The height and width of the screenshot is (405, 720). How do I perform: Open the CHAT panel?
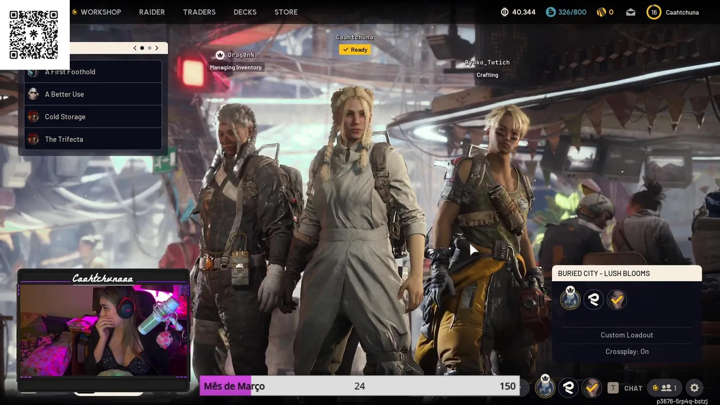[x=633, y=388]
